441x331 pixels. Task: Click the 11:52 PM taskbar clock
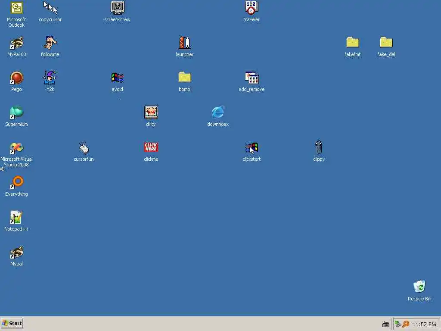click(424, 325)
